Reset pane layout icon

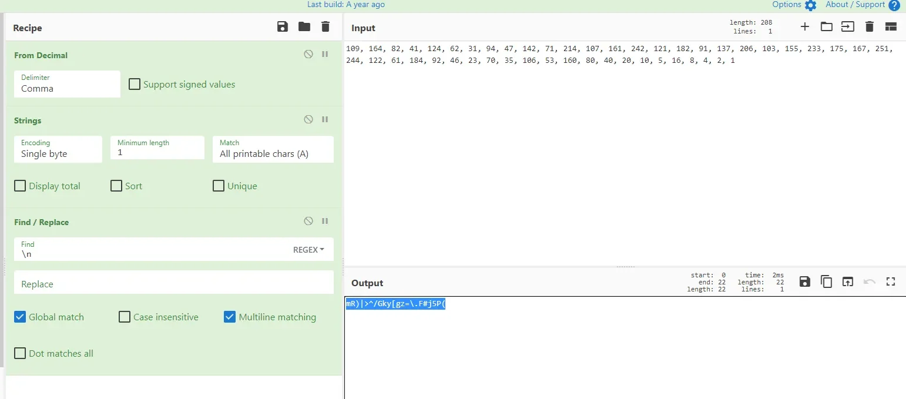click(x=891, y=26)
